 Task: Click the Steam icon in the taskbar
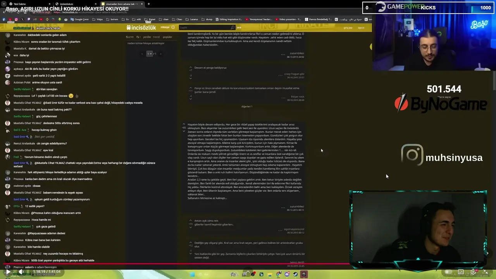[295, 274]
